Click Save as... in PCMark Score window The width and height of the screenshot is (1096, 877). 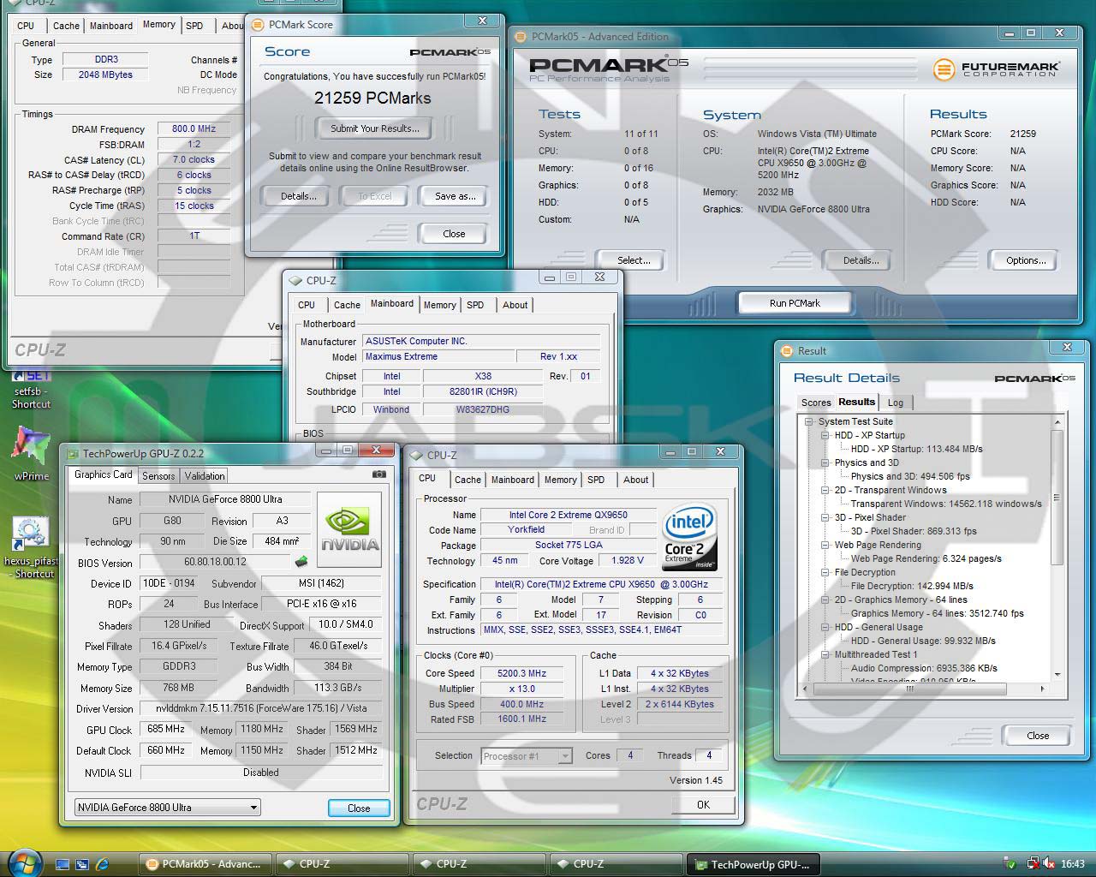(455, 196)
